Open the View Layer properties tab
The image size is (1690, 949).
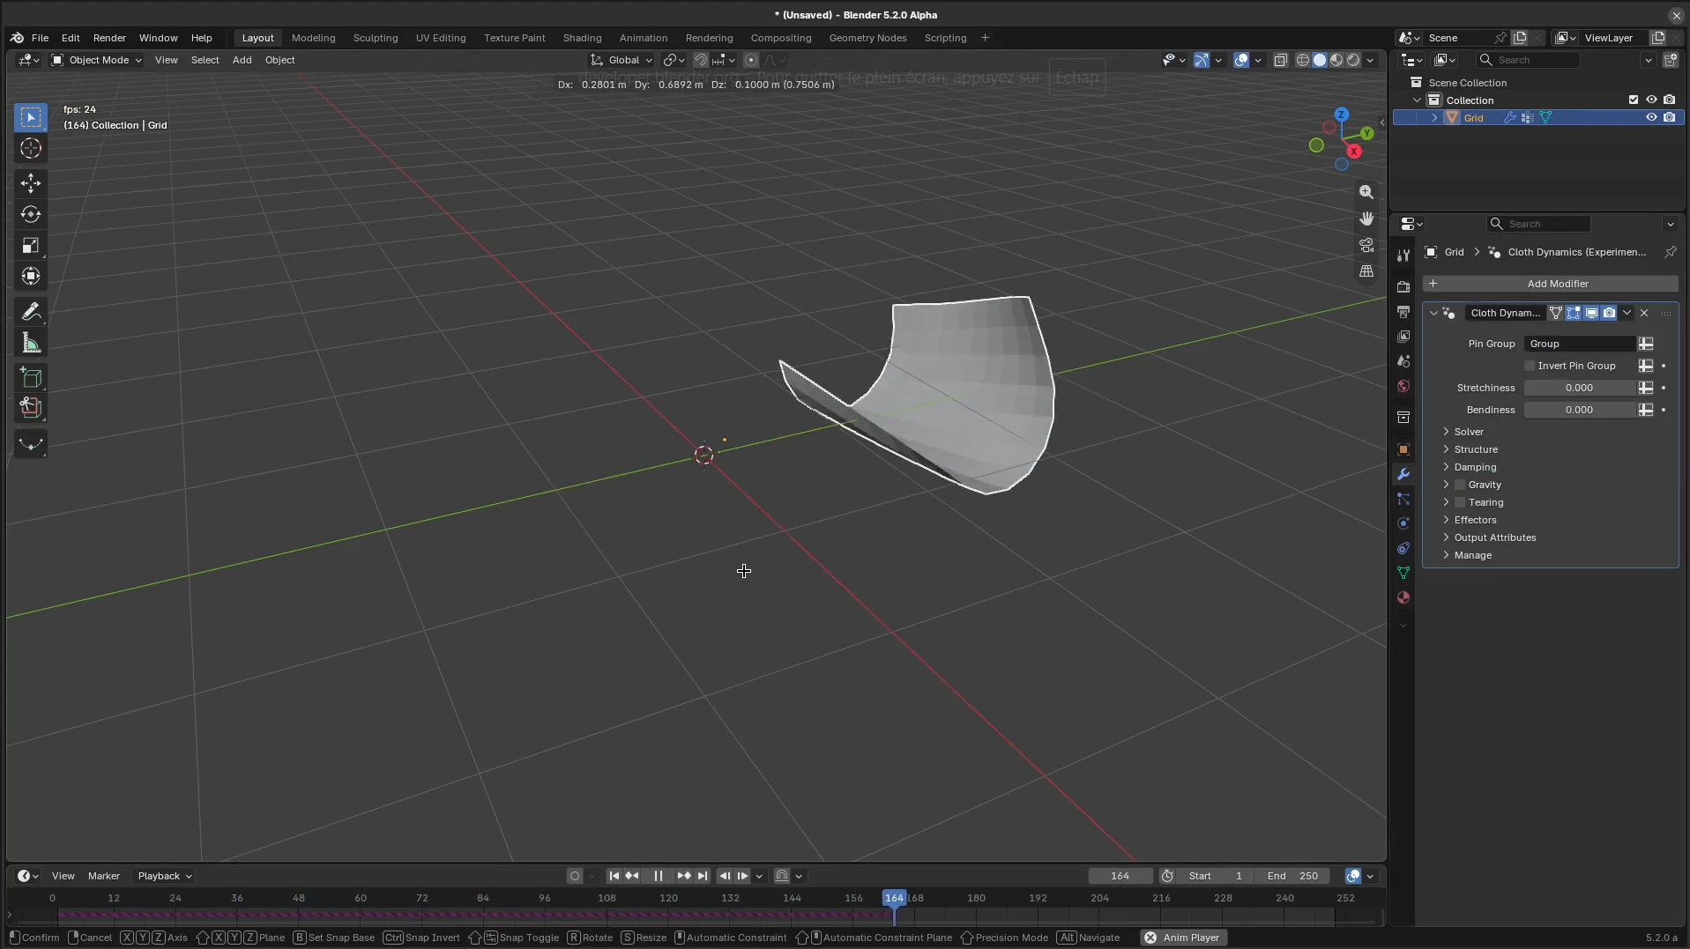coord(1403,337)
